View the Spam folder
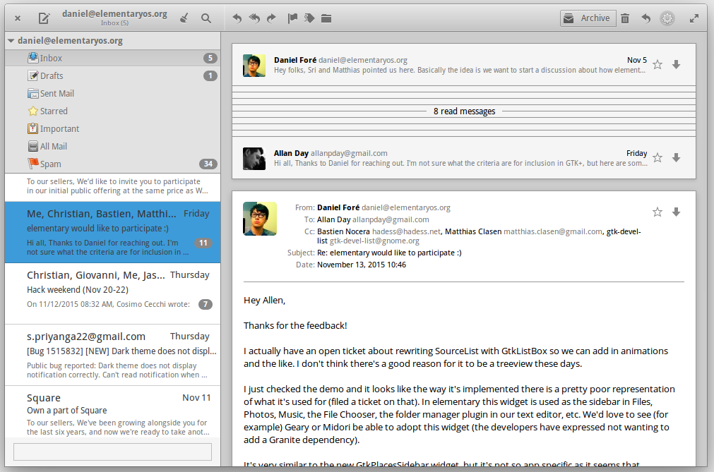This screenshot has width=714, height=472. click(112, 164)
